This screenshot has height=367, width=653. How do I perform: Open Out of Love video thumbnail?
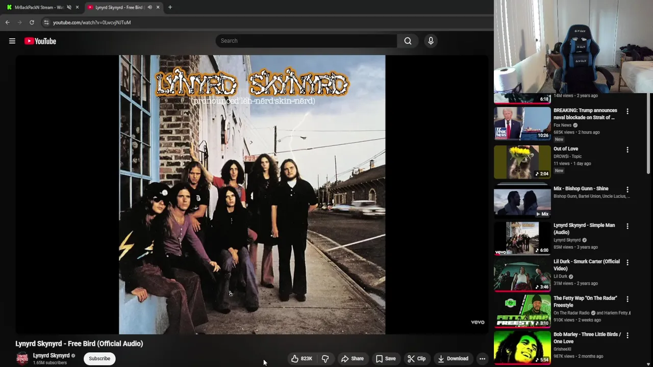click(x=522, y=162)
